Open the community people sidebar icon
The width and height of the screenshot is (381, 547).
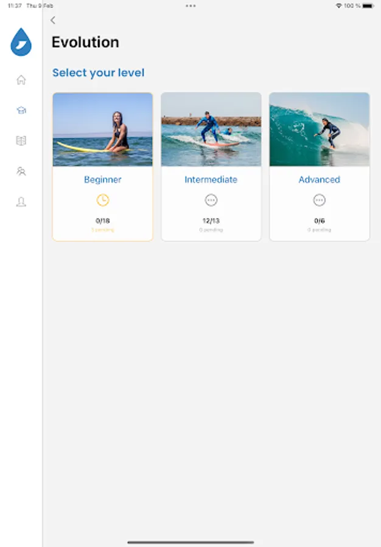point(21,171)
